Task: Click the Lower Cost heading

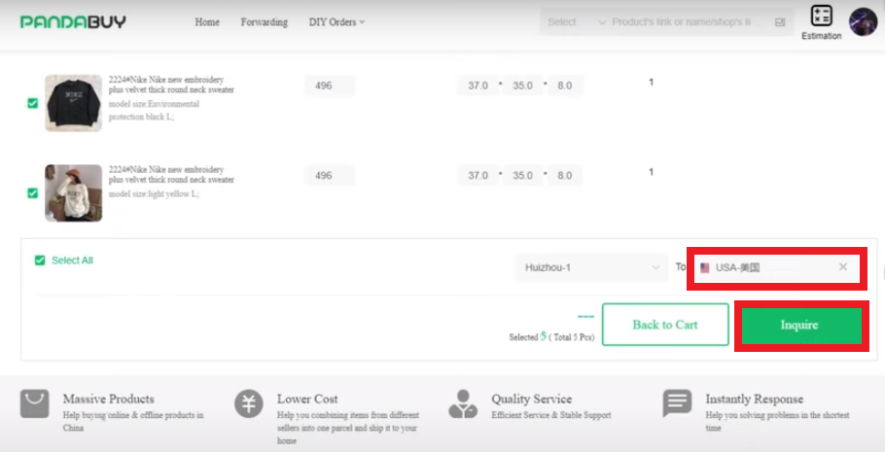Action: pos(307,399)
